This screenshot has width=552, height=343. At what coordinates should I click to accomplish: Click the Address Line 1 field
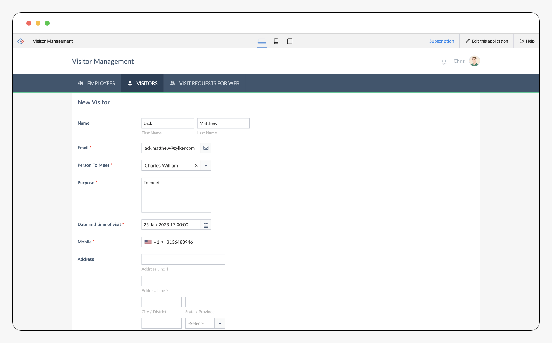tap(183, 259)
